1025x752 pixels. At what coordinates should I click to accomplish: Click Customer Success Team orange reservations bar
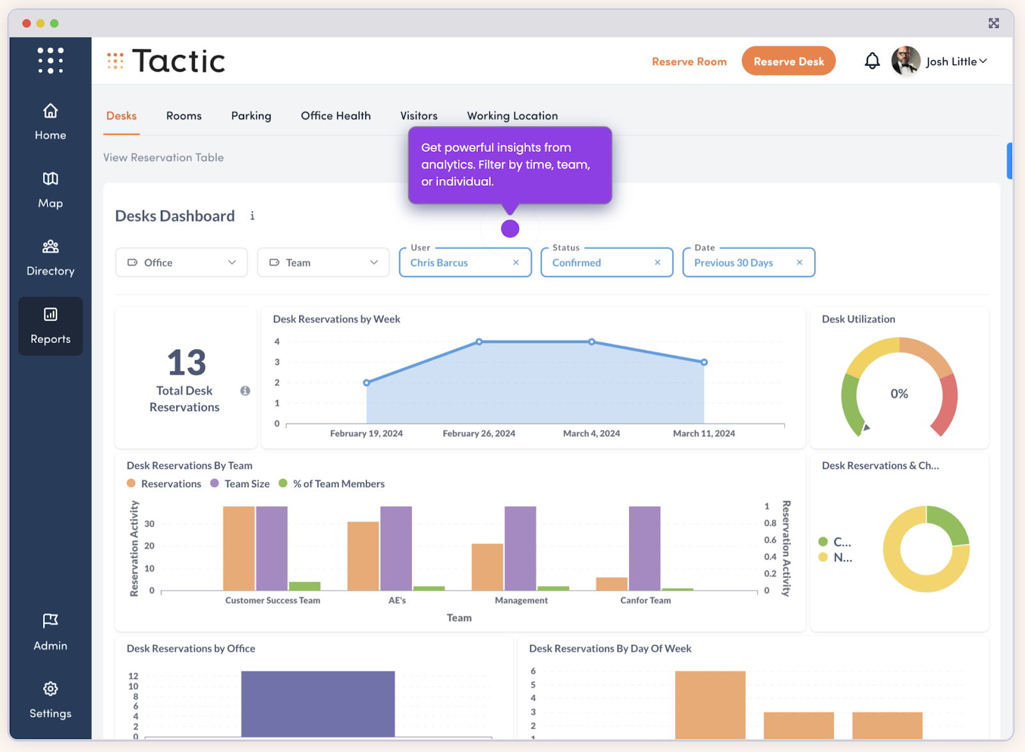(239, 548)
